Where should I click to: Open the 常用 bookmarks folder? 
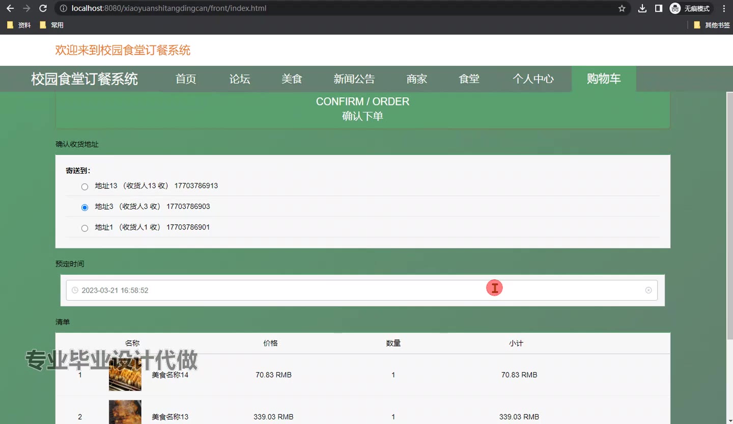point(51,25)
